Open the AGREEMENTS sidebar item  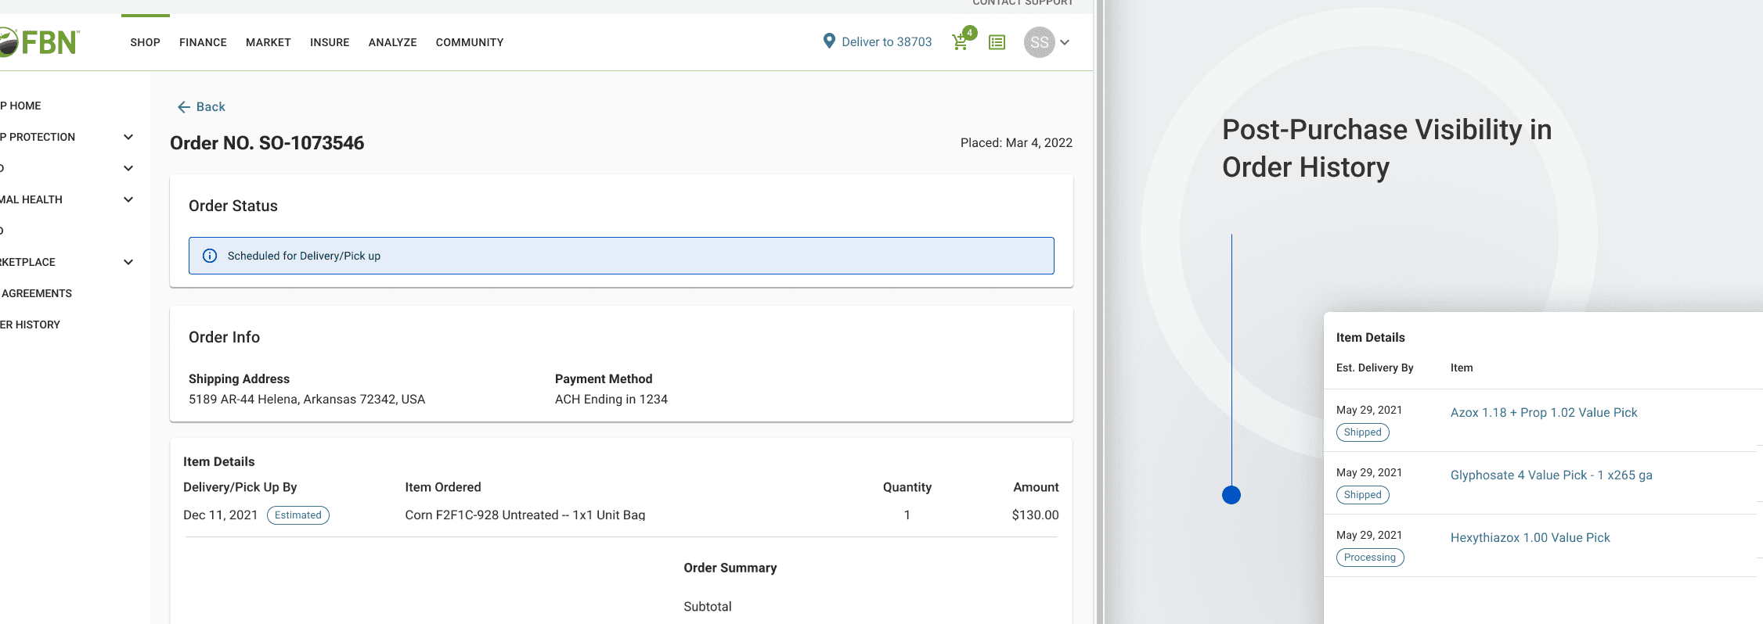(x=36, y=293)
